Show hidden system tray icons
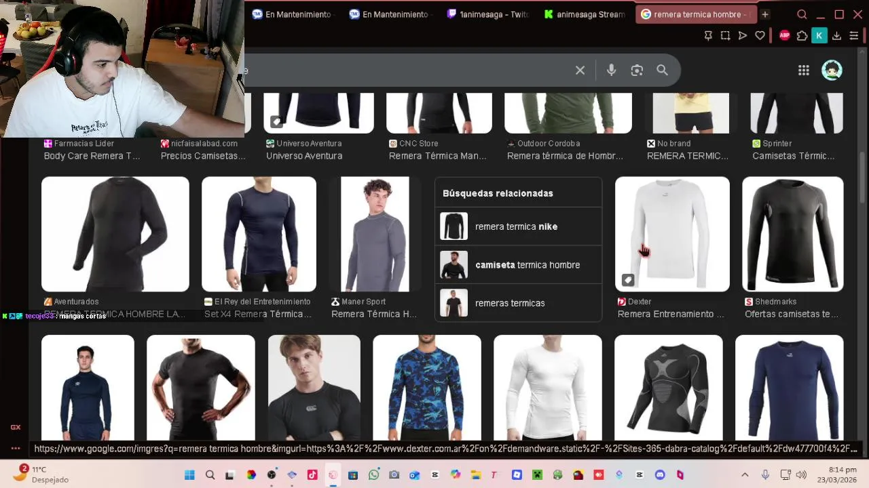869x488 pixels. coord(745,475)
